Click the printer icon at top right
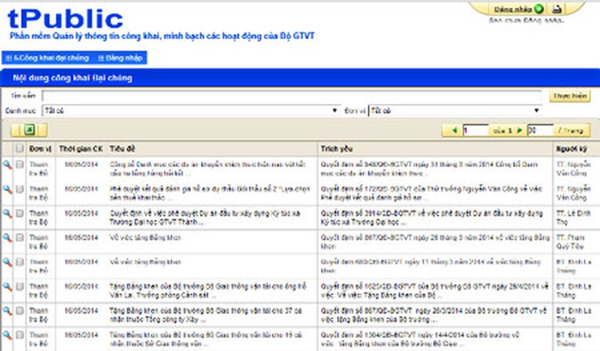This screenshot has height=351, width=600. coord(557,9)
